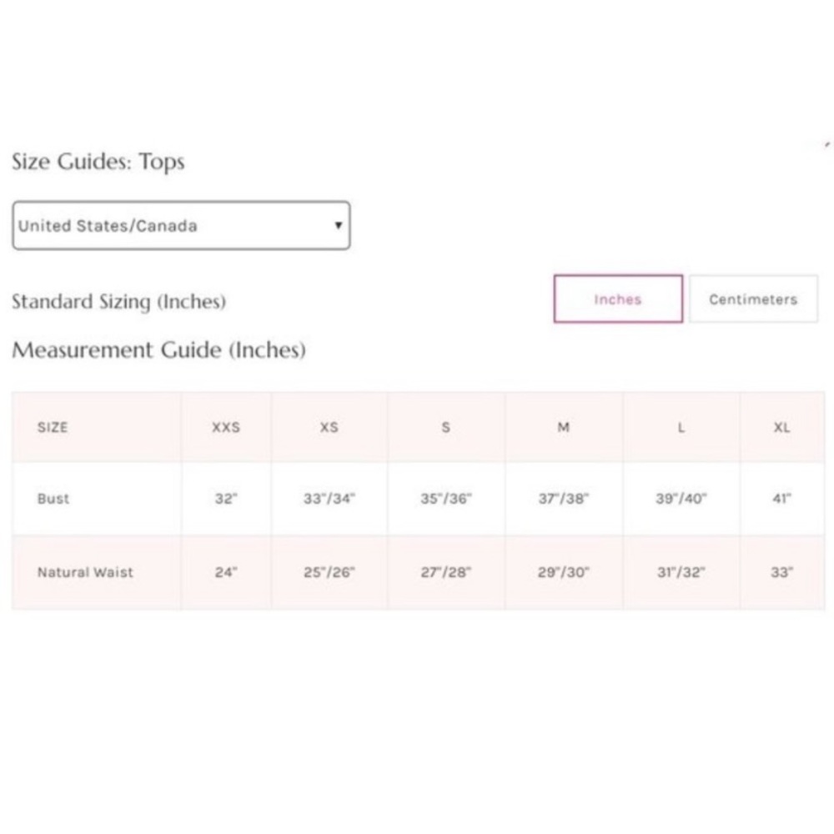Screen dimensions: 834x834
Task: Click the Natural Waist row label
Action: (85, 572)
